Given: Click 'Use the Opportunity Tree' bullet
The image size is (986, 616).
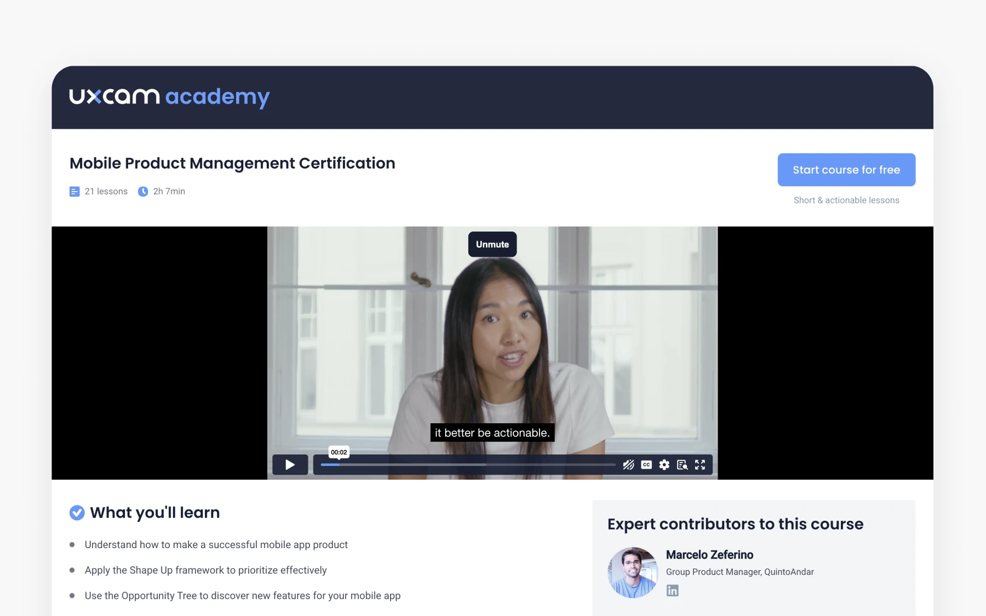Looking at the screenshot, I should coord(243,596).
